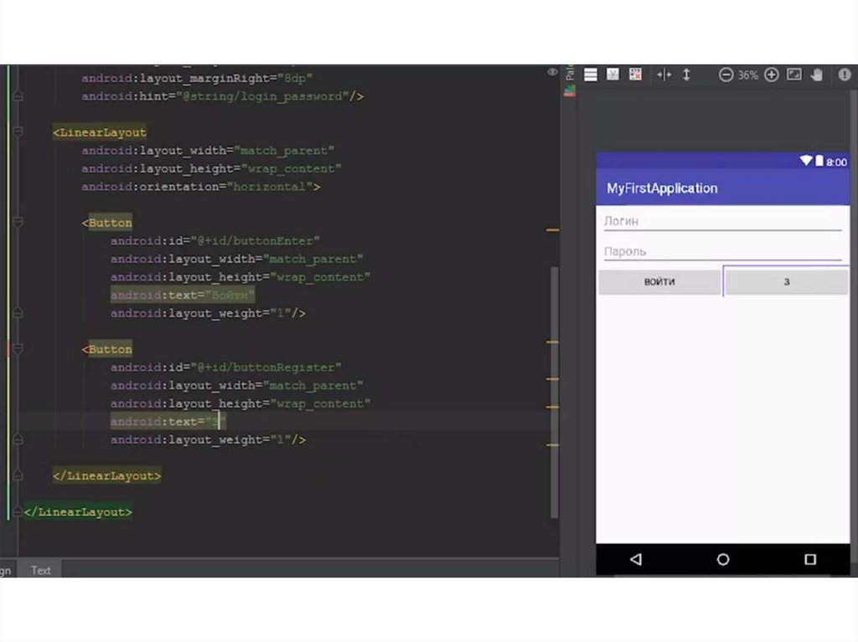Click the horizontal expand arrows icon
The image size is (858, 642).
(x=664, y=74)
